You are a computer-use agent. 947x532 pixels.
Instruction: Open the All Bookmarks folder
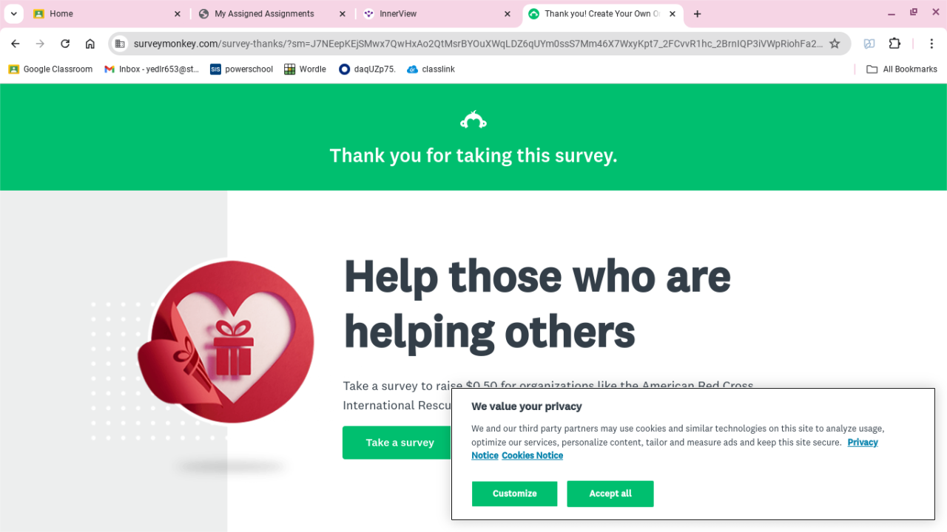(901, 69)
